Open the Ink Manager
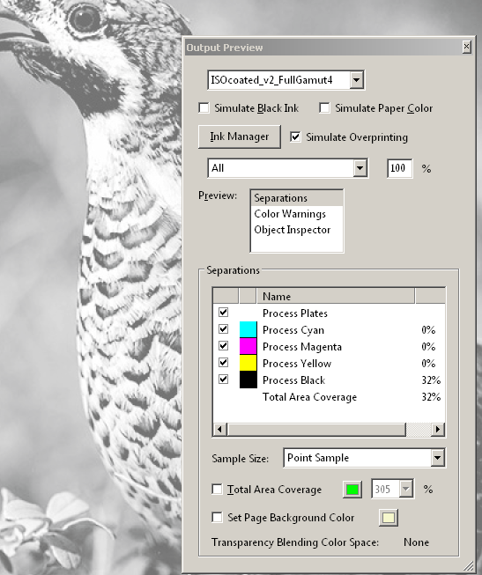 pyautogui.click(x=240, y=136)
